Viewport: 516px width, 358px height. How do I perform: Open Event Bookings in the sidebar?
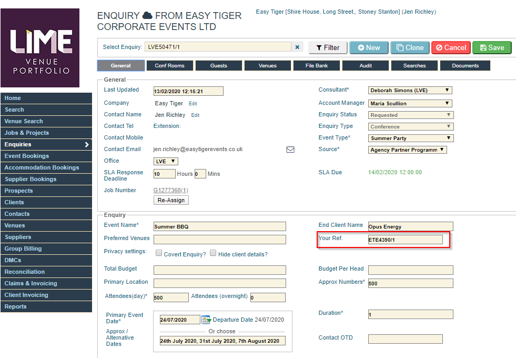46,156
